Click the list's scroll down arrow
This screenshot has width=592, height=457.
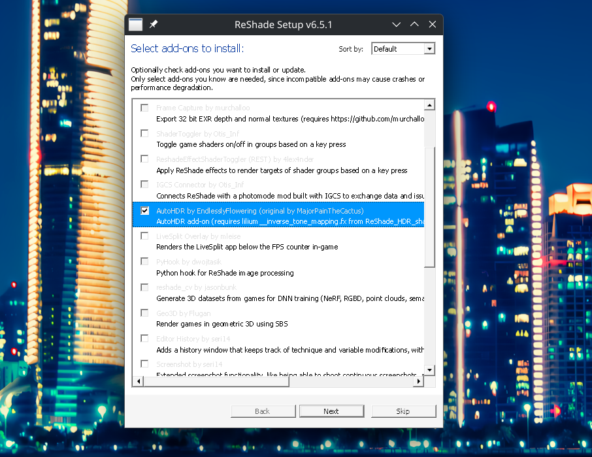click(429, 370)
